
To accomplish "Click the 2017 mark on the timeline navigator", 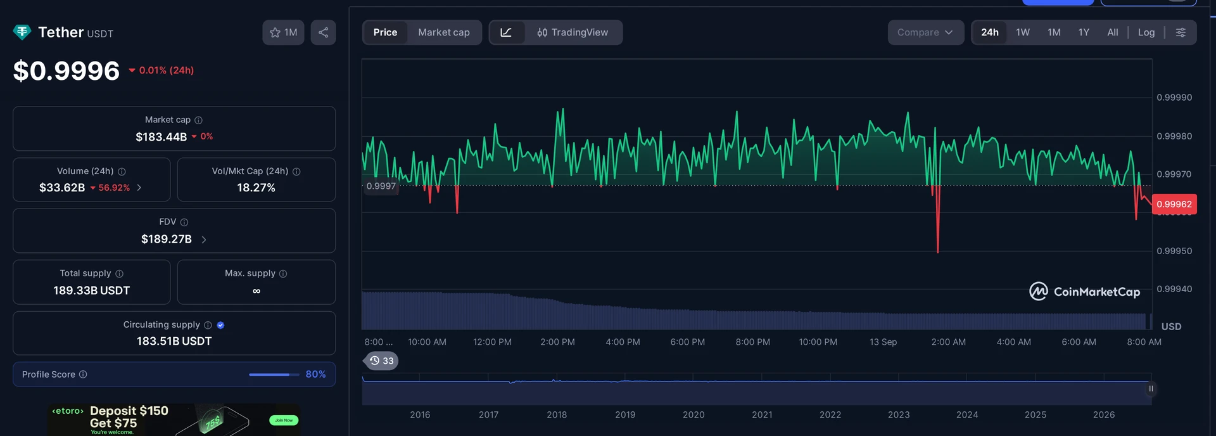I will 488,414.
